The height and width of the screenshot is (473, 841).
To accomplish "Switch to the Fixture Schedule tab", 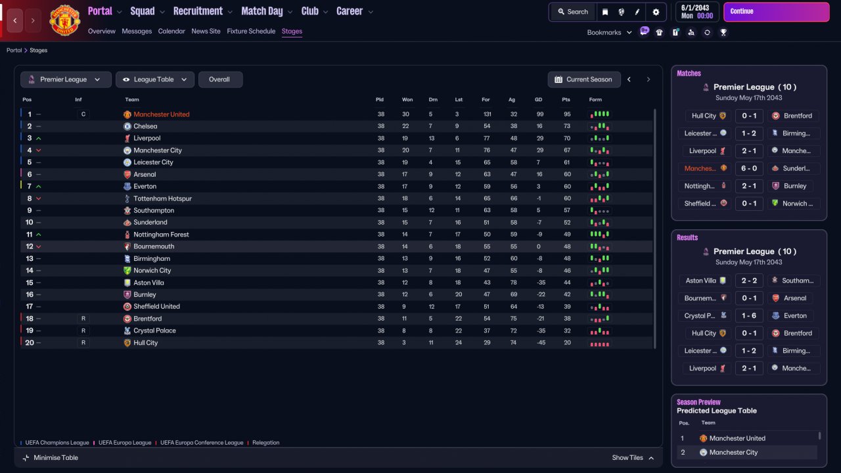I will (251, 31).
